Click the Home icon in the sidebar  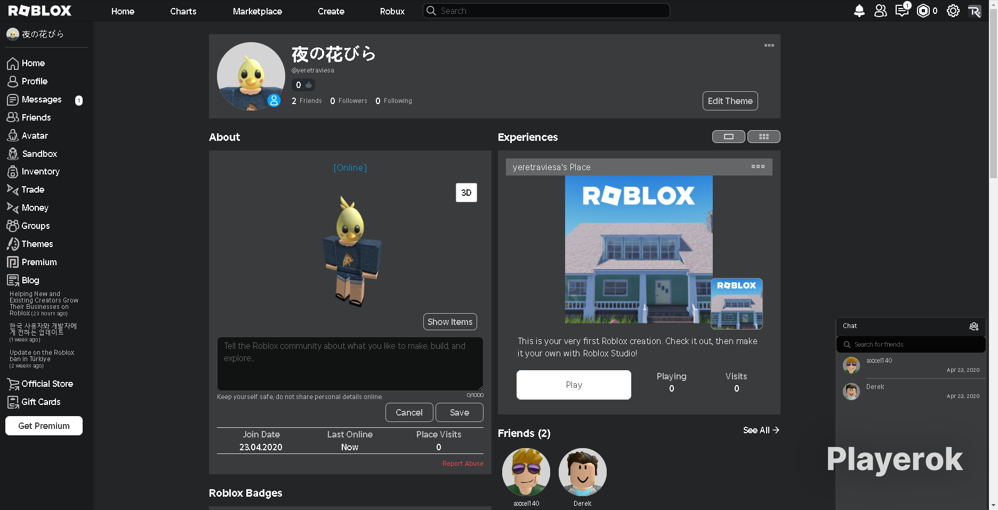[13, 63]
